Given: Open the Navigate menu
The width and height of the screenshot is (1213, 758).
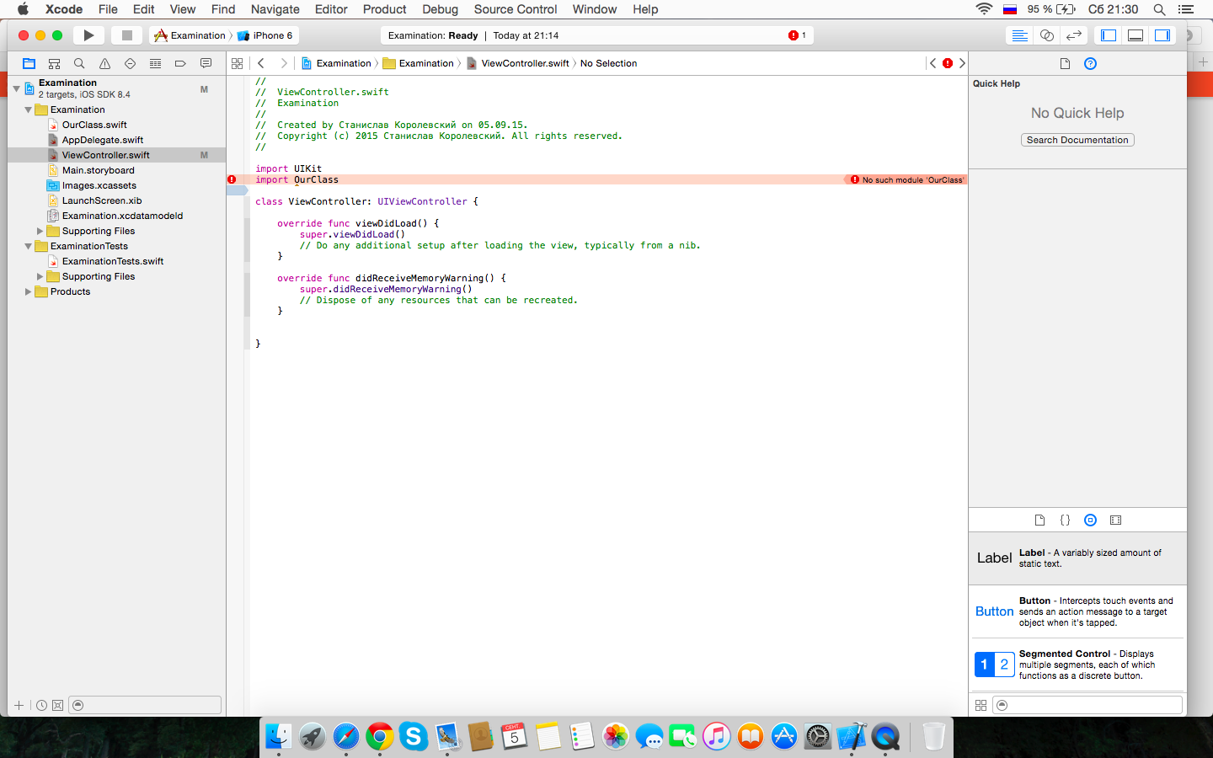Looking at the screenshot, I should click(x=275, y=9).
